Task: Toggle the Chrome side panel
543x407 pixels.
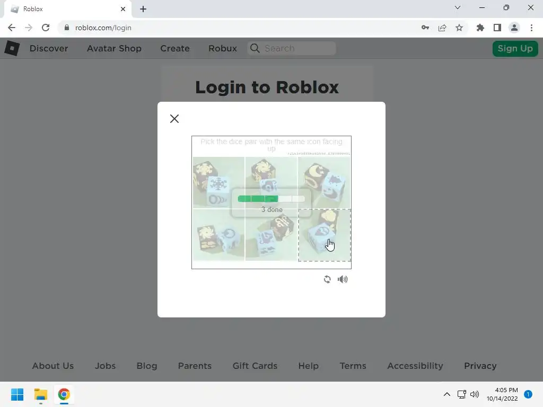Action: point(497,28)
